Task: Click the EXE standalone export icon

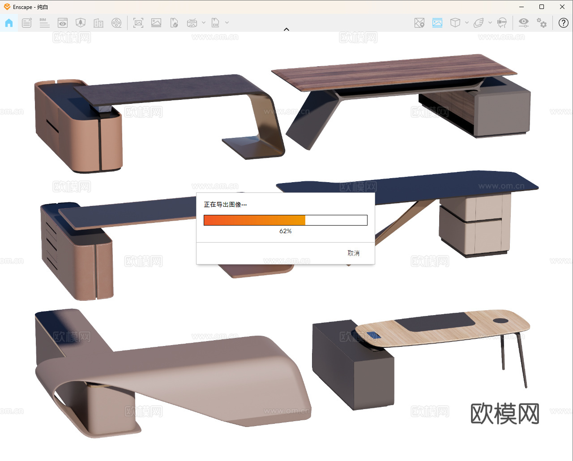Action: pos(216,23)
